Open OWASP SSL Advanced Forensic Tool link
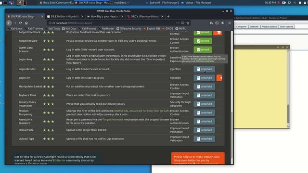 coord(141,111)
